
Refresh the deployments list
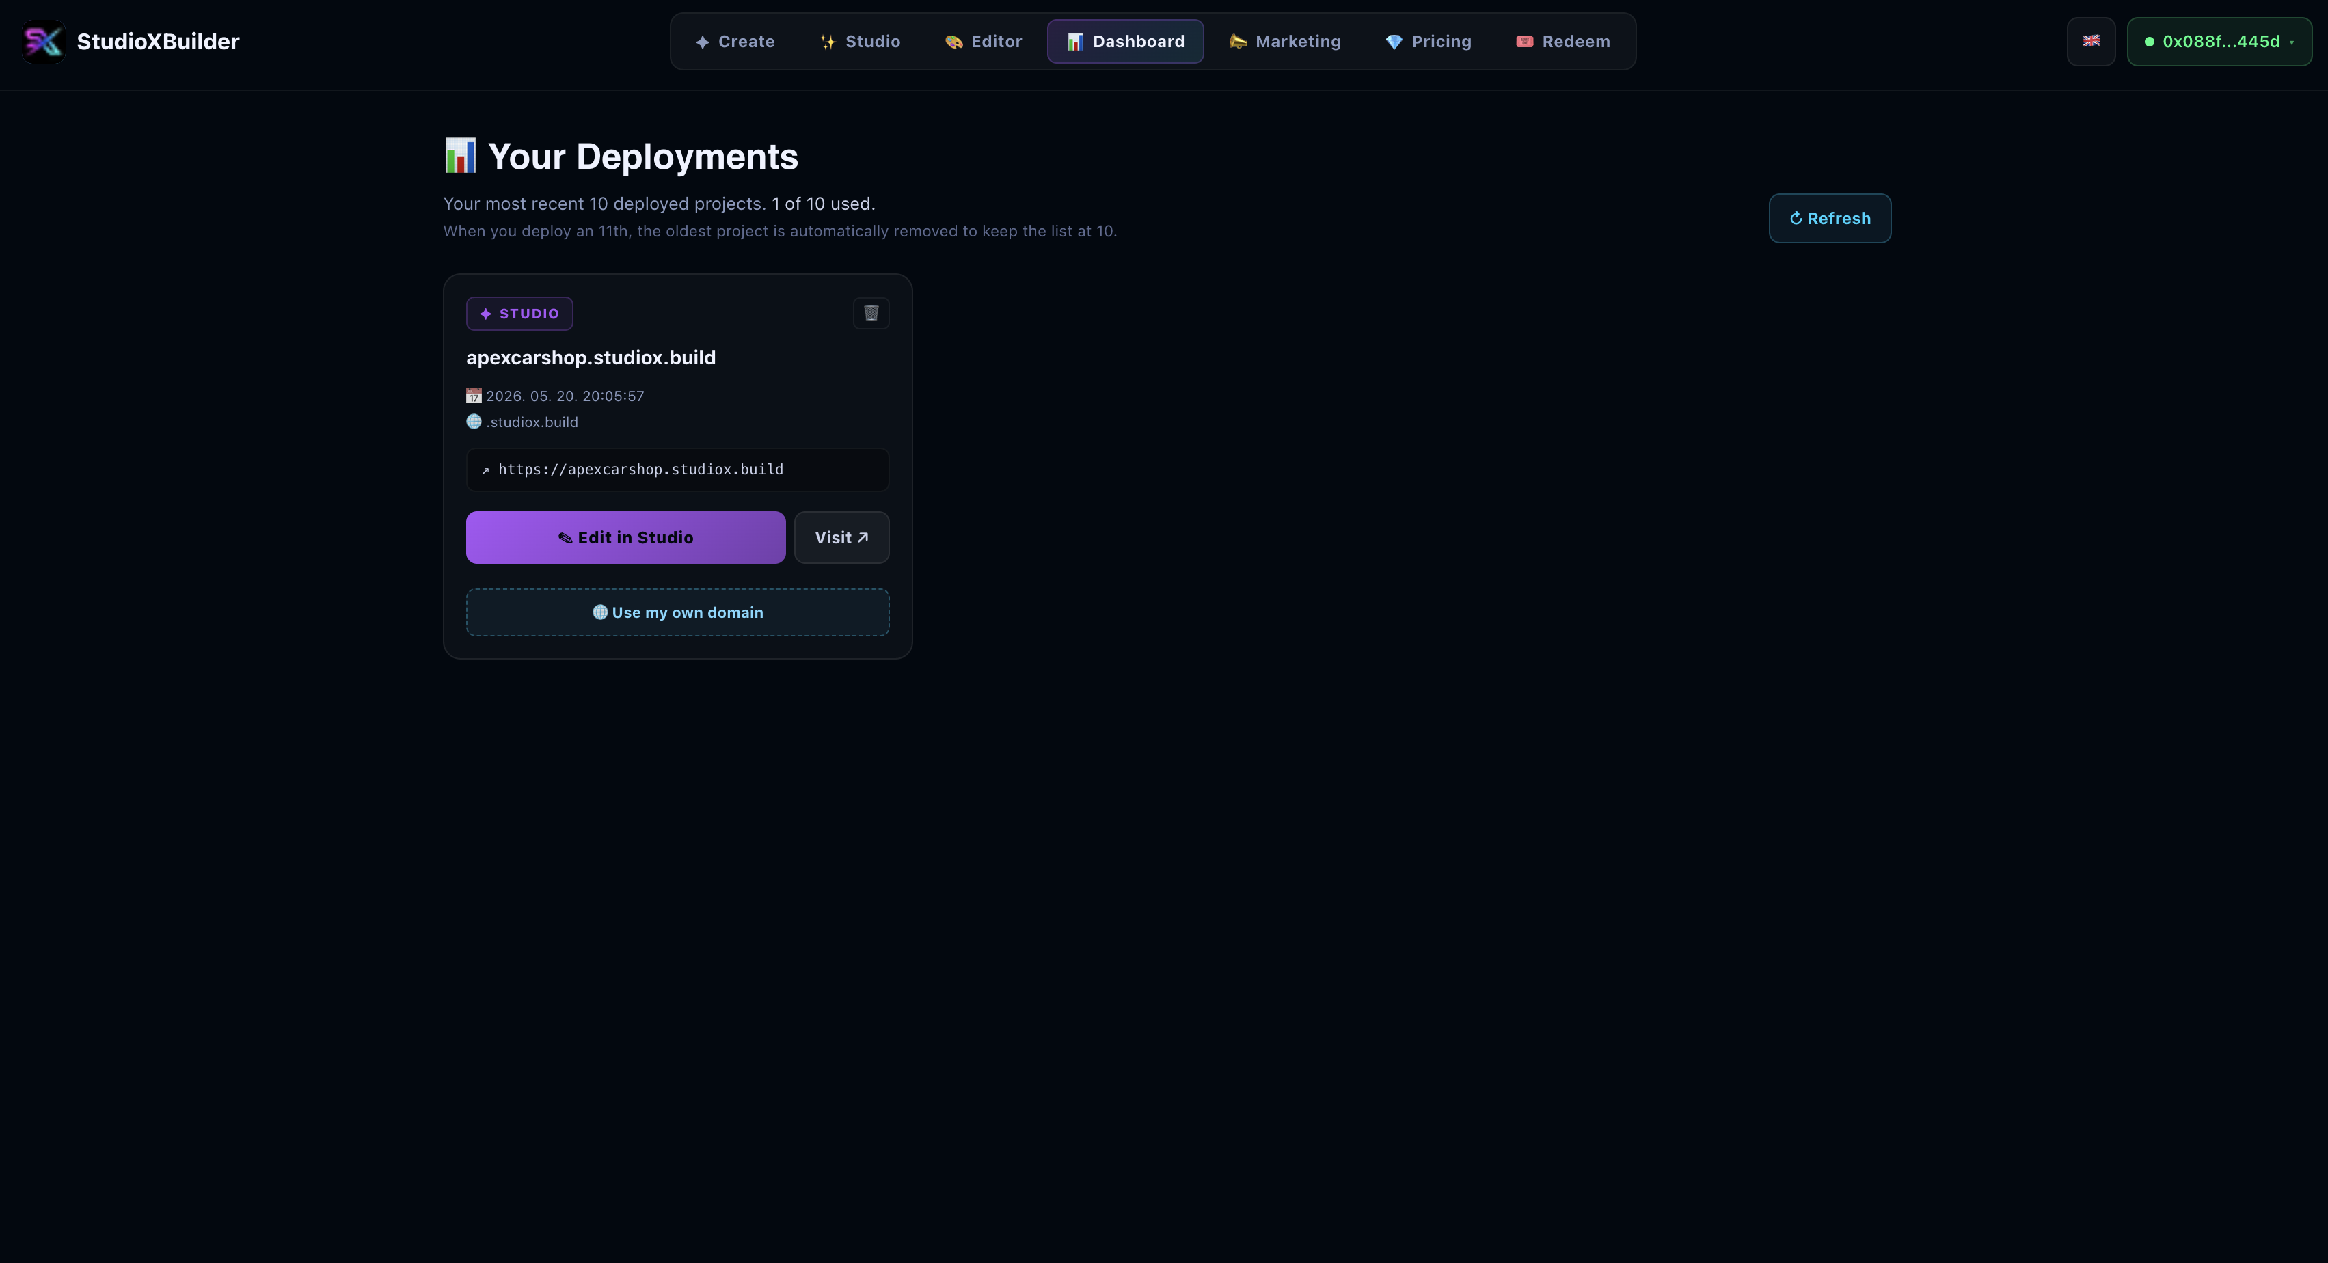point(1830,218)
